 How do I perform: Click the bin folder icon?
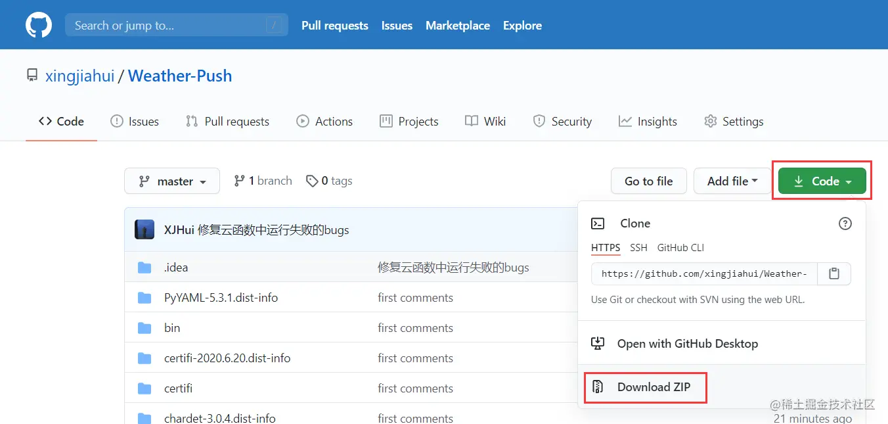144,328
